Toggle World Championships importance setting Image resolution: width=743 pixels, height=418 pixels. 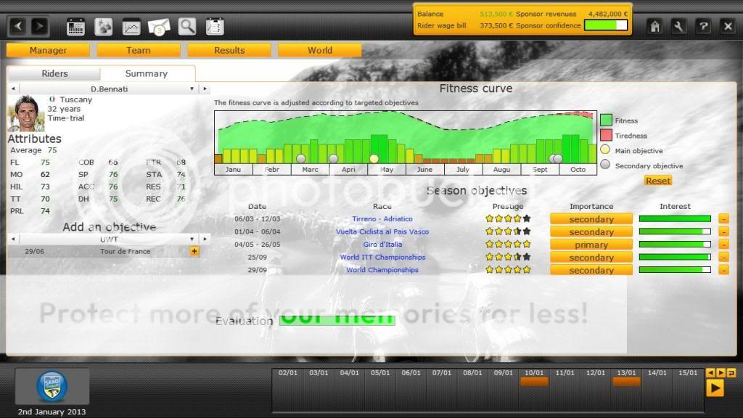click(x=591, y=270)
